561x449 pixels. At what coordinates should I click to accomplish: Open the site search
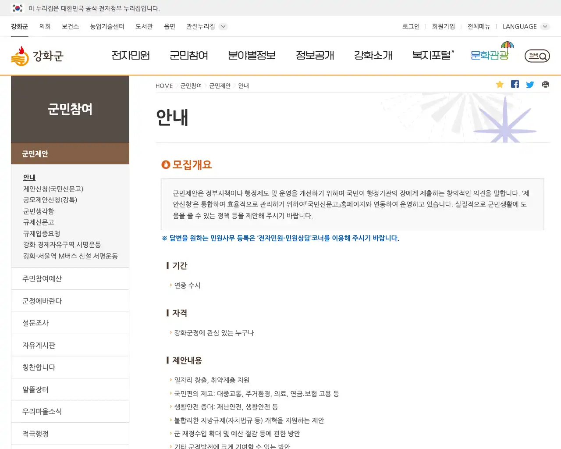(536, 56)
